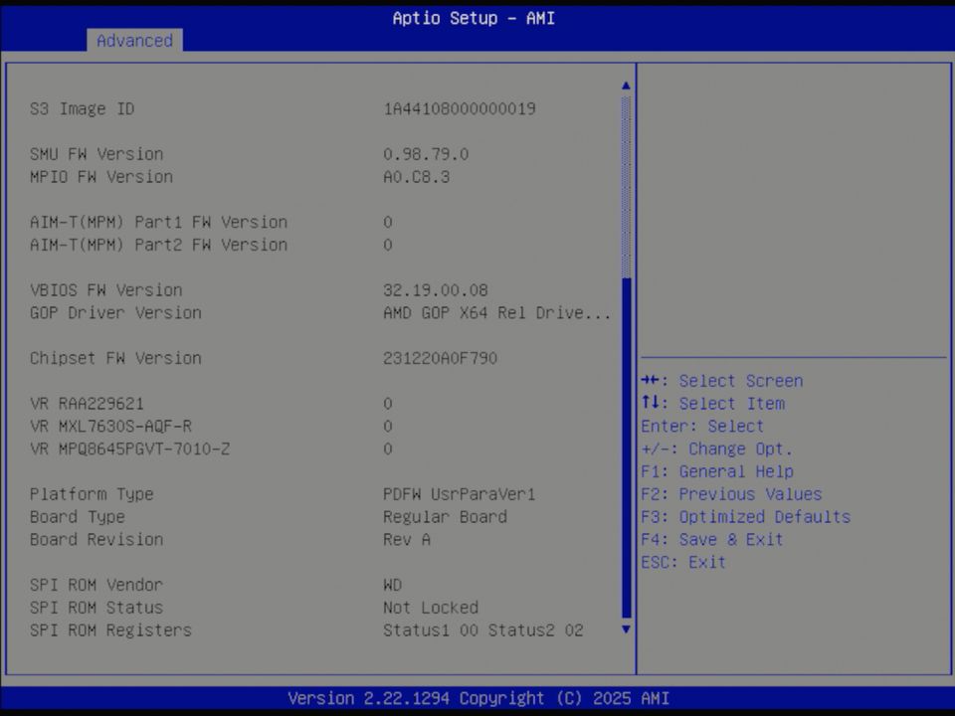Viewport: 955px width, 716px height.
Task: Click the scrollbar down arrow
Action: [625, 629]
